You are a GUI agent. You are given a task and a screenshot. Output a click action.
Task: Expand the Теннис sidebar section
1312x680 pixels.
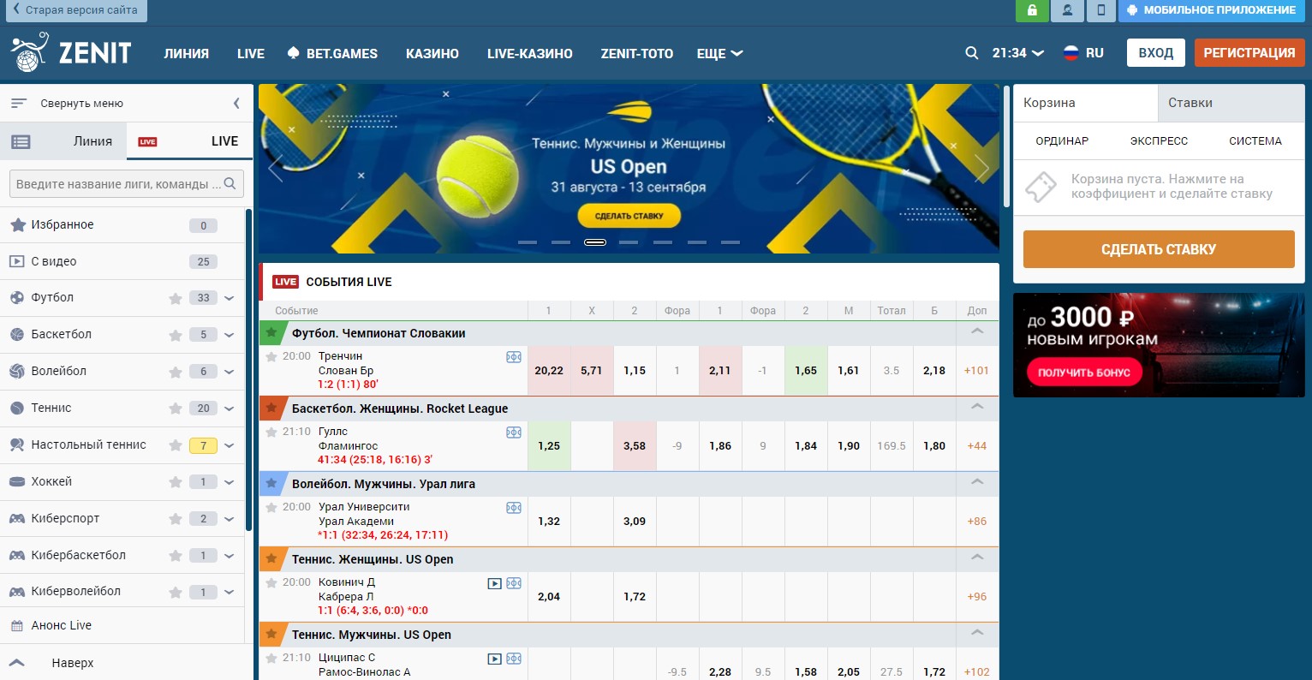click(x=230, y=409)
